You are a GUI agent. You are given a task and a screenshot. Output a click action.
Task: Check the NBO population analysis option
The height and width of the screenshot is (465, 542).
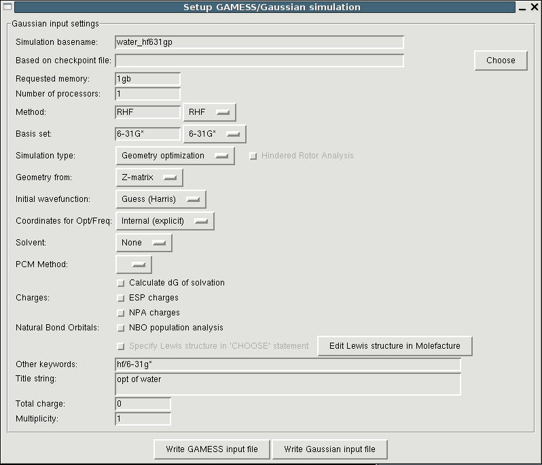coord(121,328)
